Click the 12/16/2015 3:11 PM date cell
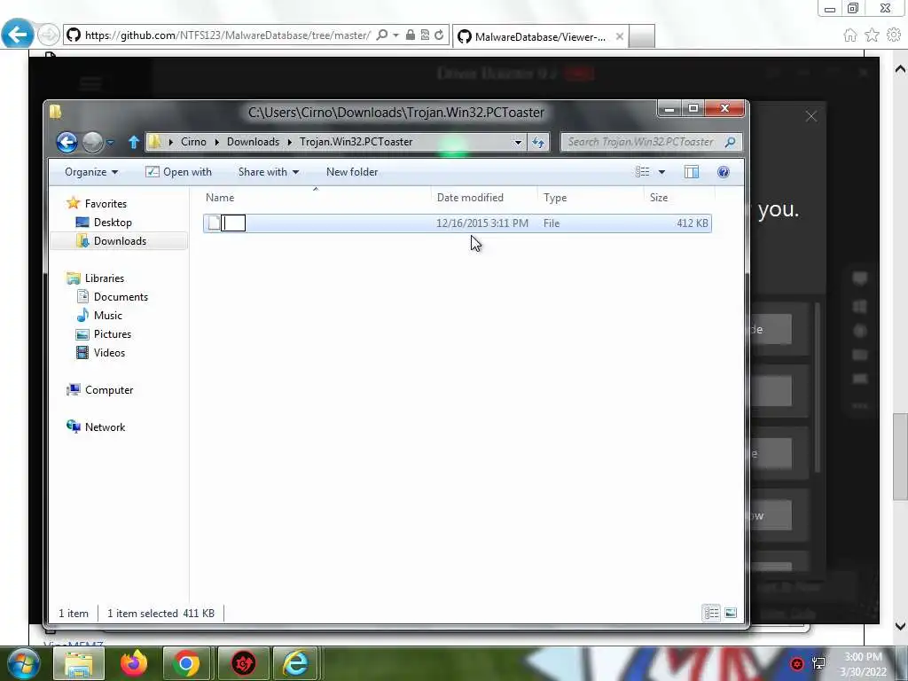The height and width of the screenshot is (681, 908). [x=481, y=223]
